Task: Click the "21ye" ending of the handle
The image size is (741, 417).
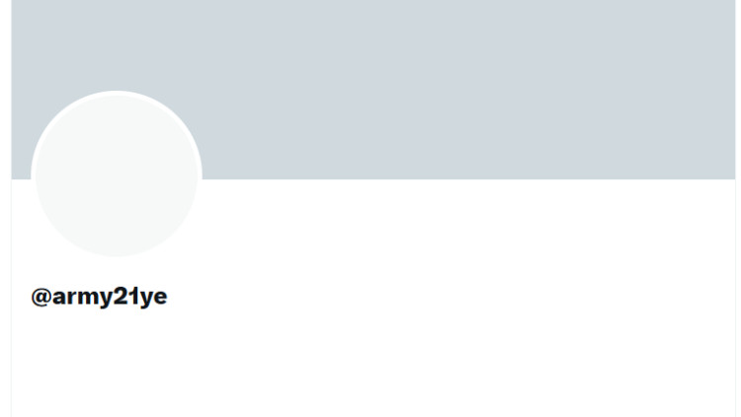Action: [x=140, y=297]
